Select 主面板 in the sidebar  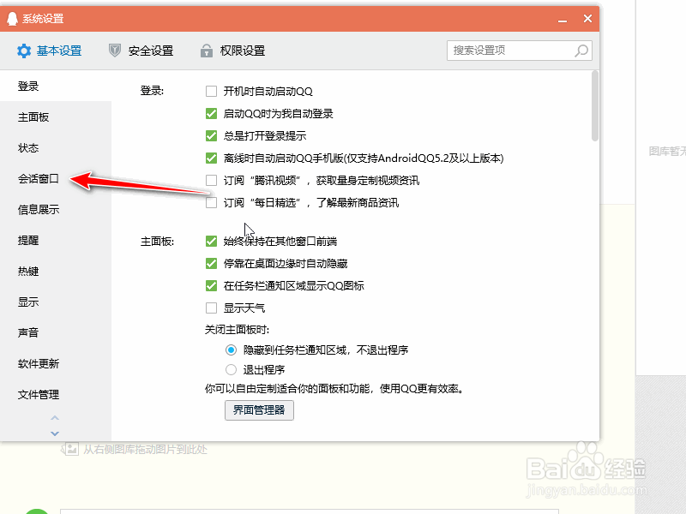click(x=56, y=117)
